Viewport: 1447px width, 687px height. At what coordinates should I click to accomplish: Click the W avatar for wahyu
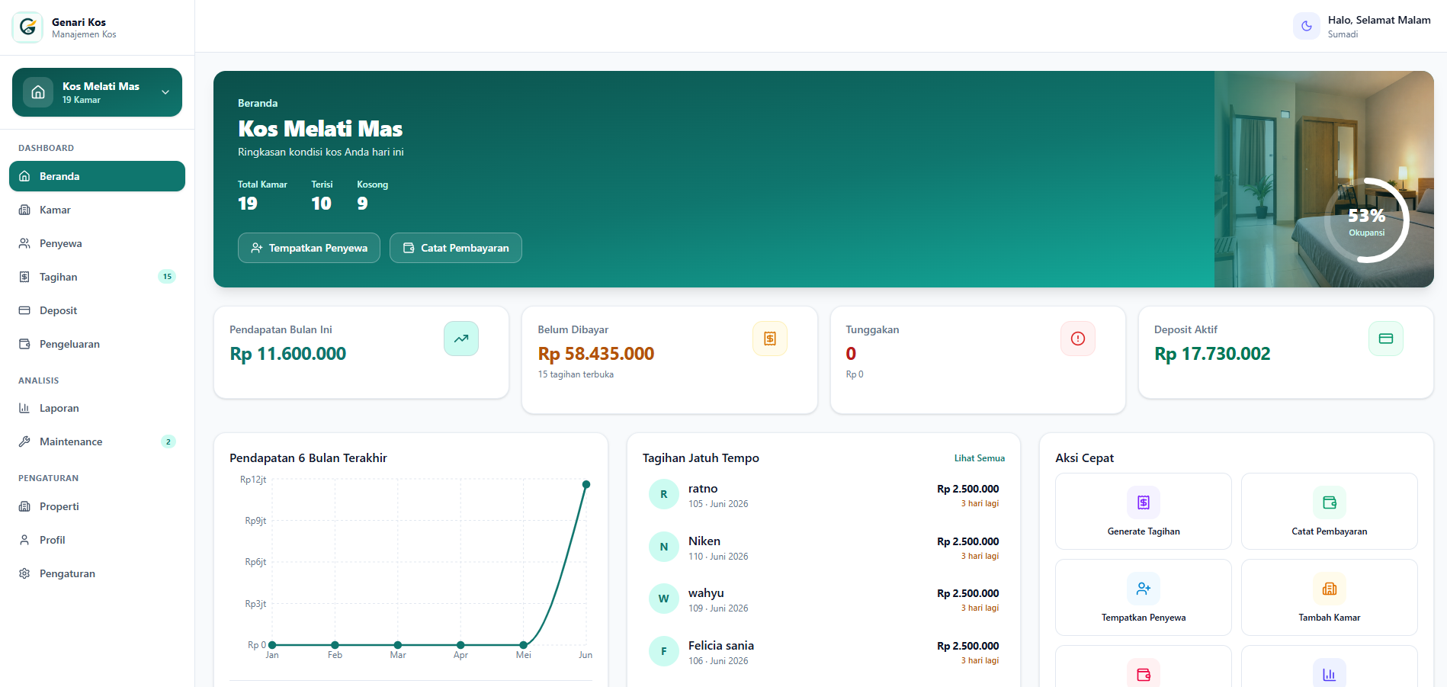pyautogui.click(x=664, y=599)
